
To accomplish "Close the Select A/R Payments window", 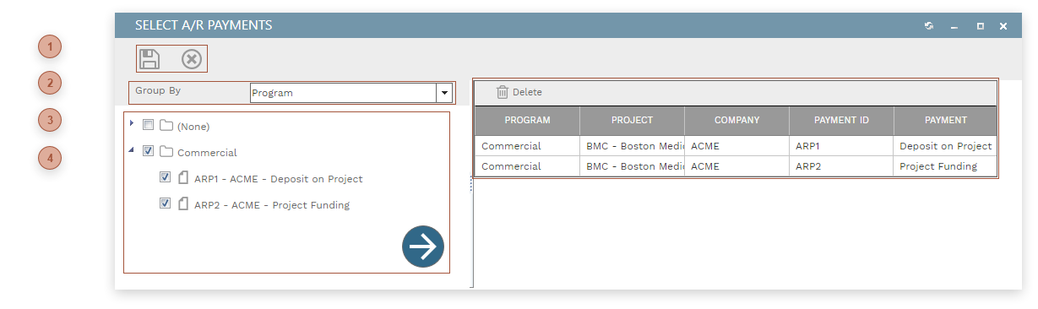I will point(1003,26).
